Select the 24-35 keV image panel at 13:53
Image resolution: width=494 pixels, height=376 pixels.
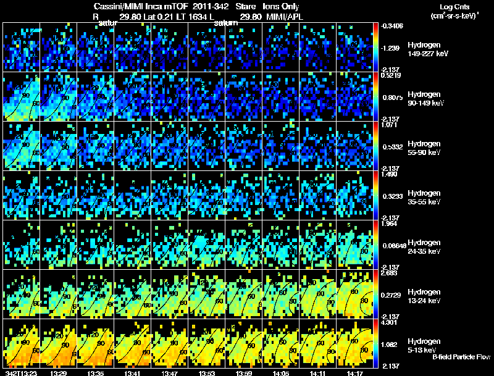click(207, 244)
